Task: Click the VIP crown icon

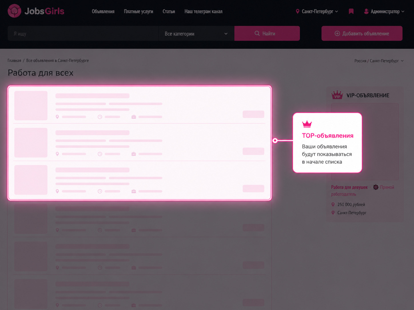Action: (x=337, y=95)
